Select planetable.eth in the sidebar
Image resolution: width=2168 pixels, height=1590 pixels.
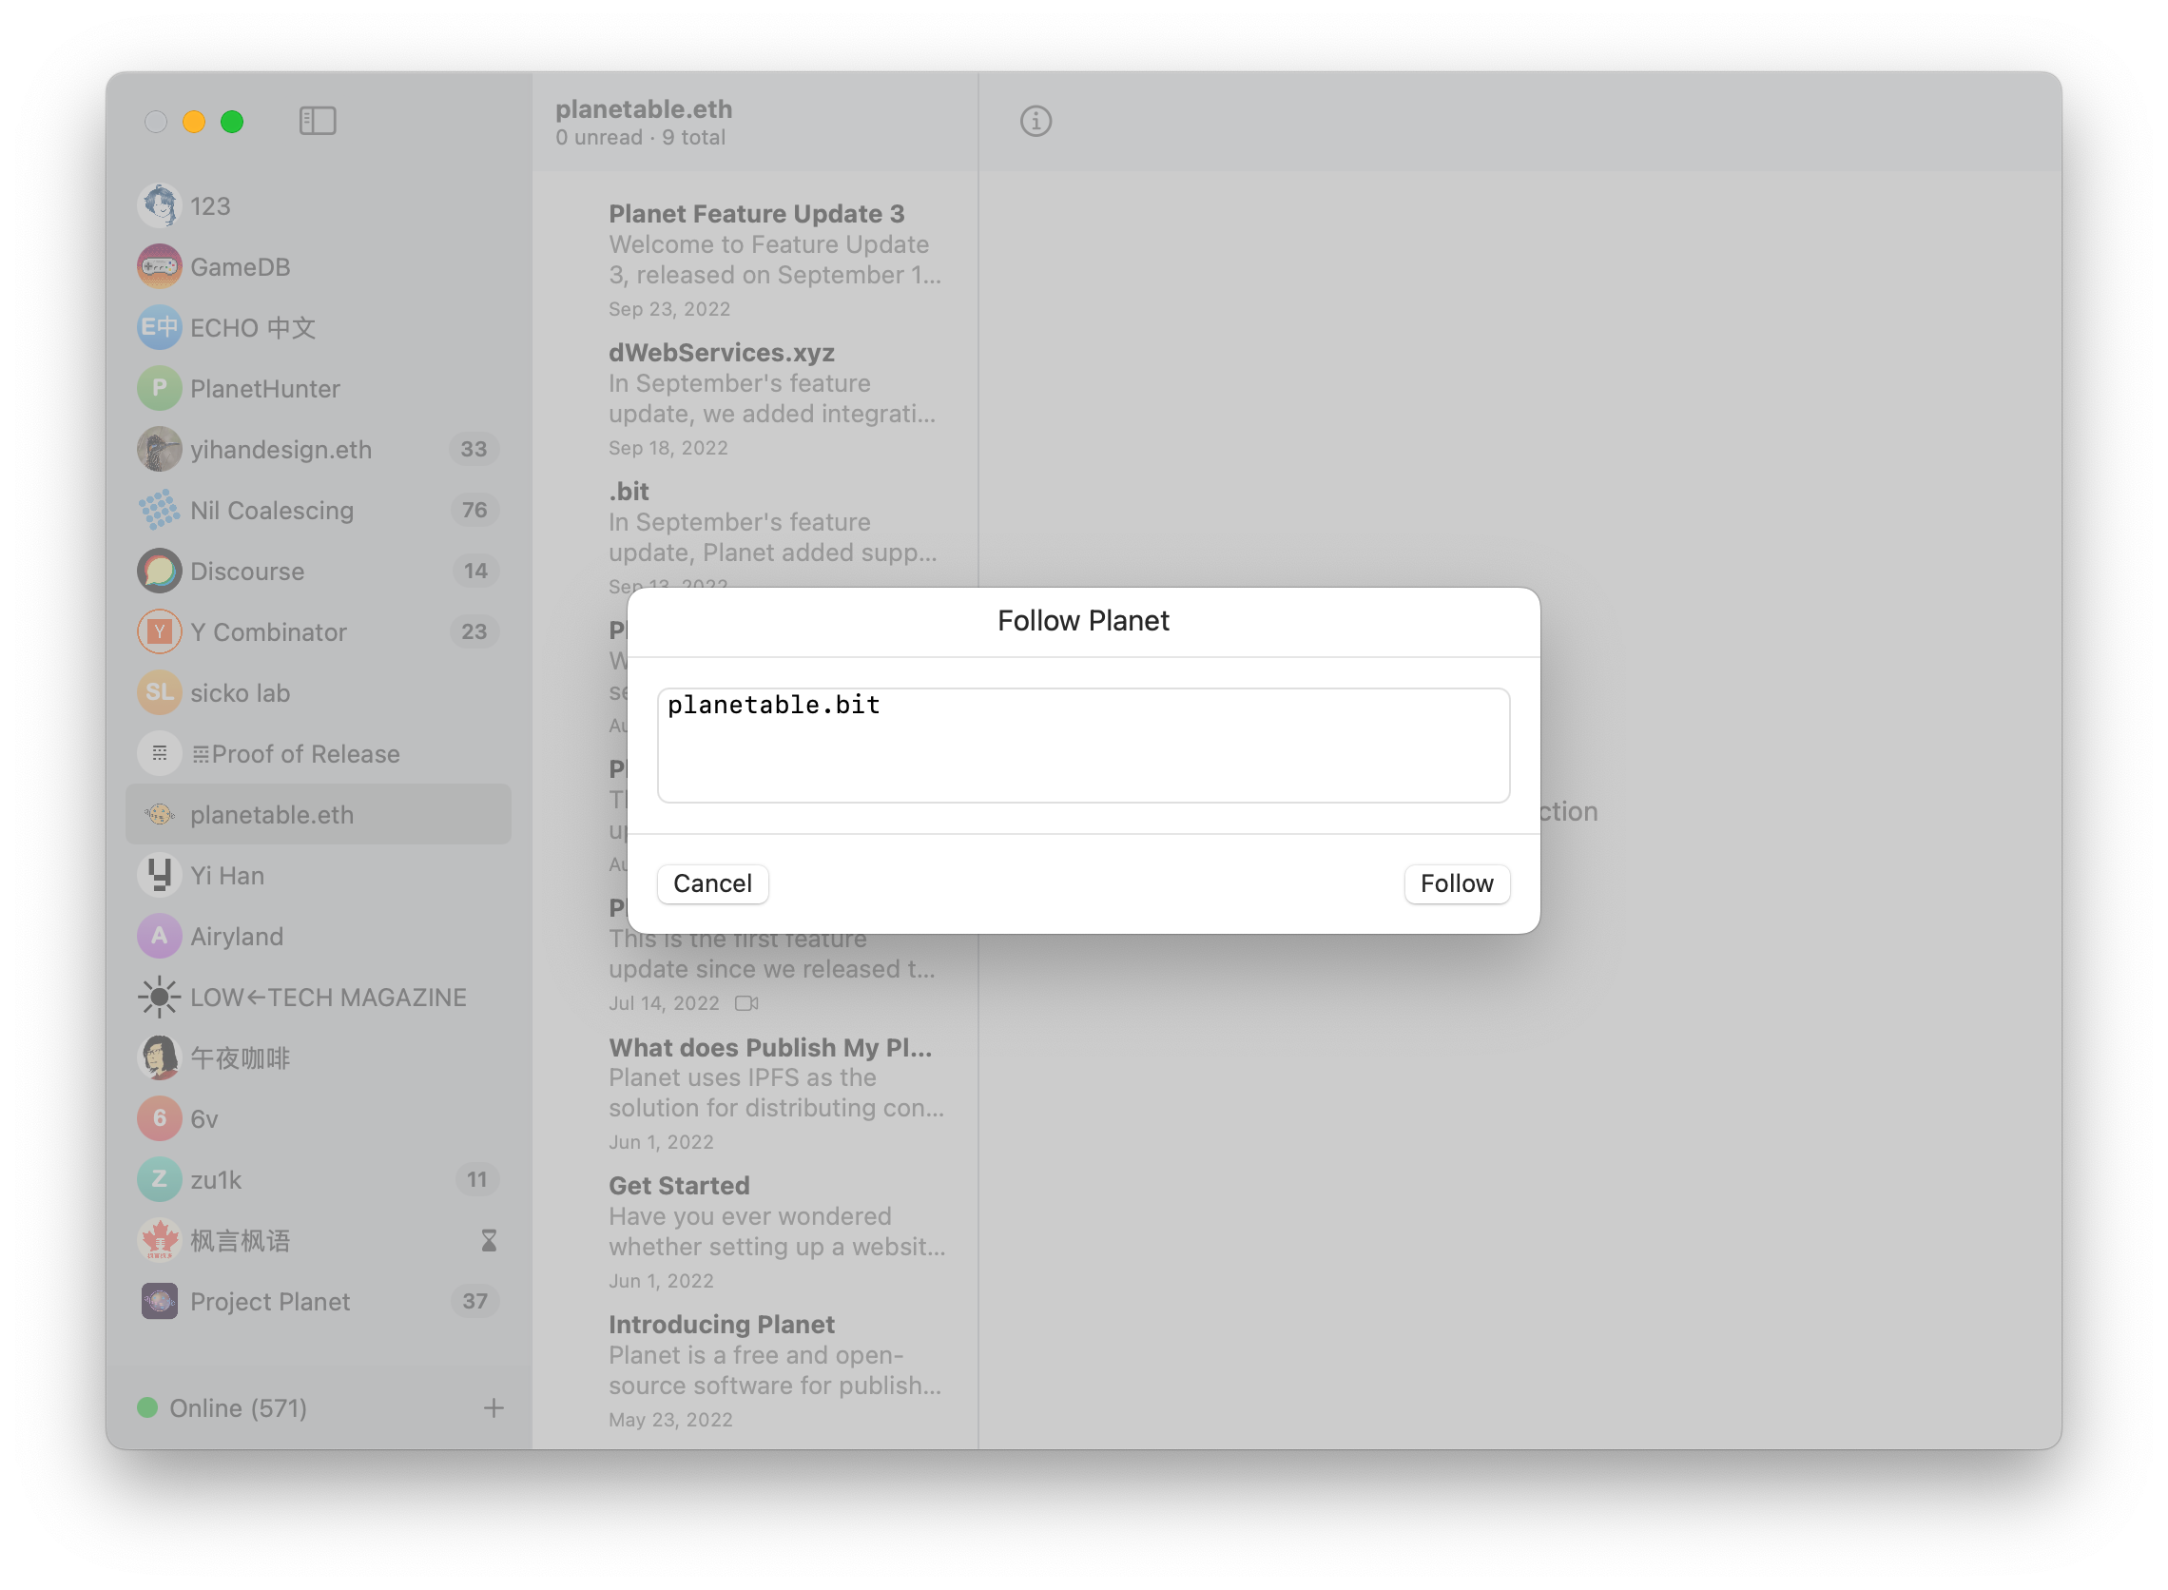(x=319, y=814)
